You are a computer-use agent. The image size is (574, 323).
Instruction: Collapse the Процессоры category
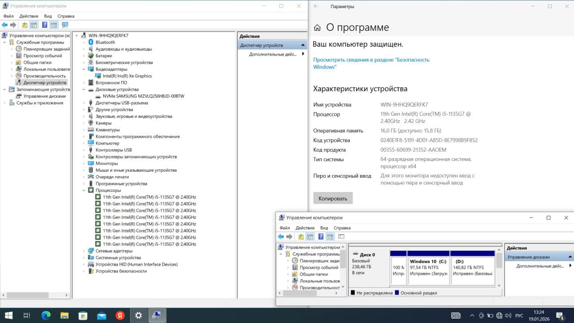point(84,190)
